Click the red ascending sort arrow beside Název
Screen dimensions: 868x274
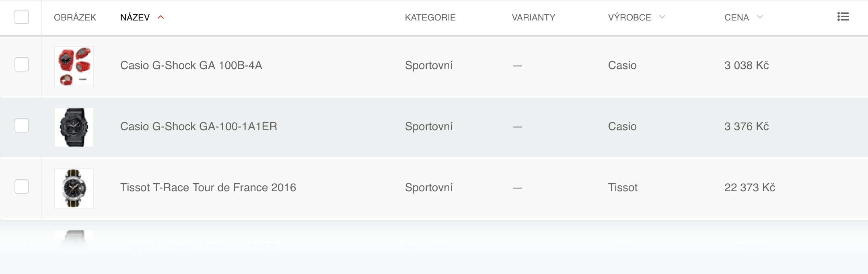(161, 17)
